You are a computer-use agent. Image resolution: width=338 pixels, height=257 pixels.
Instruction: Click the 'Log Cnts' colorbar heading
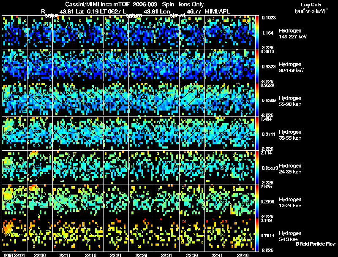tap(311, 5)
